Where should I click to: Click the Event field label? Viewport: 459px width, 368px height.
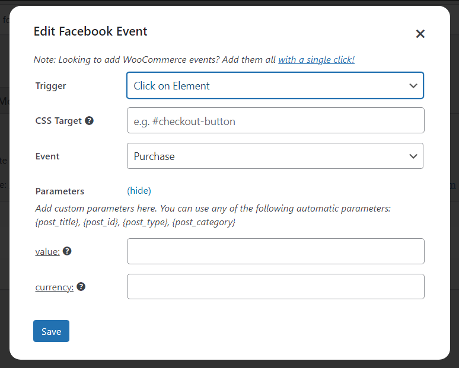pos(47,156)
